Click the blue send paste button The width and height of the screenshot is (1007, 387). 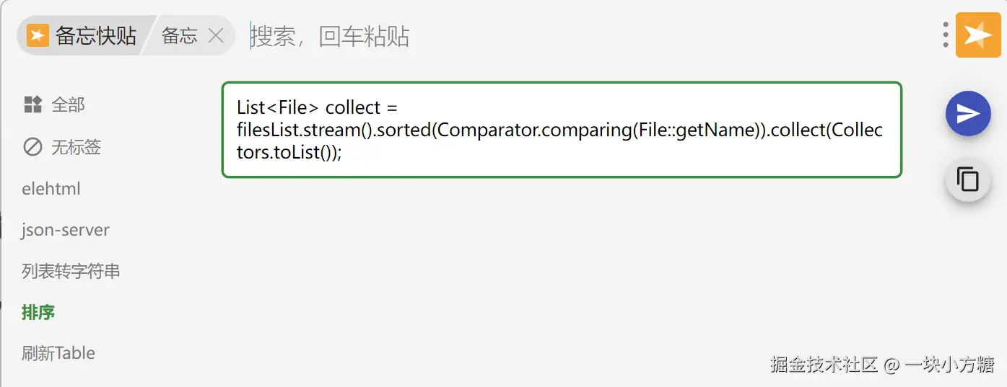(967, 114)
